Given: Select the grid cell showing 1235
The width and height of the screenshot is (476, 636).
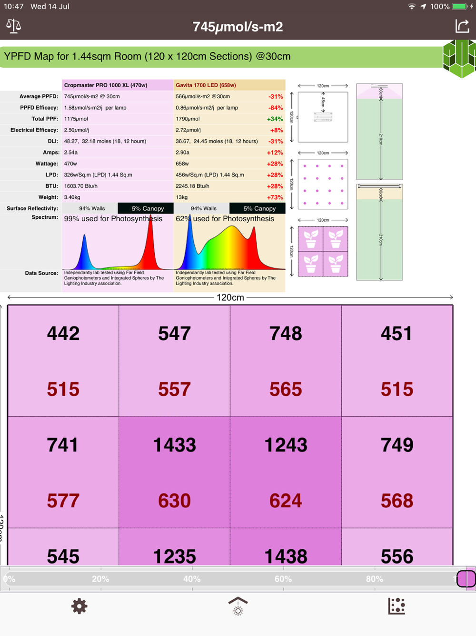Looking at the screenshot, I should pyautogui.click(x=174, y=547).
